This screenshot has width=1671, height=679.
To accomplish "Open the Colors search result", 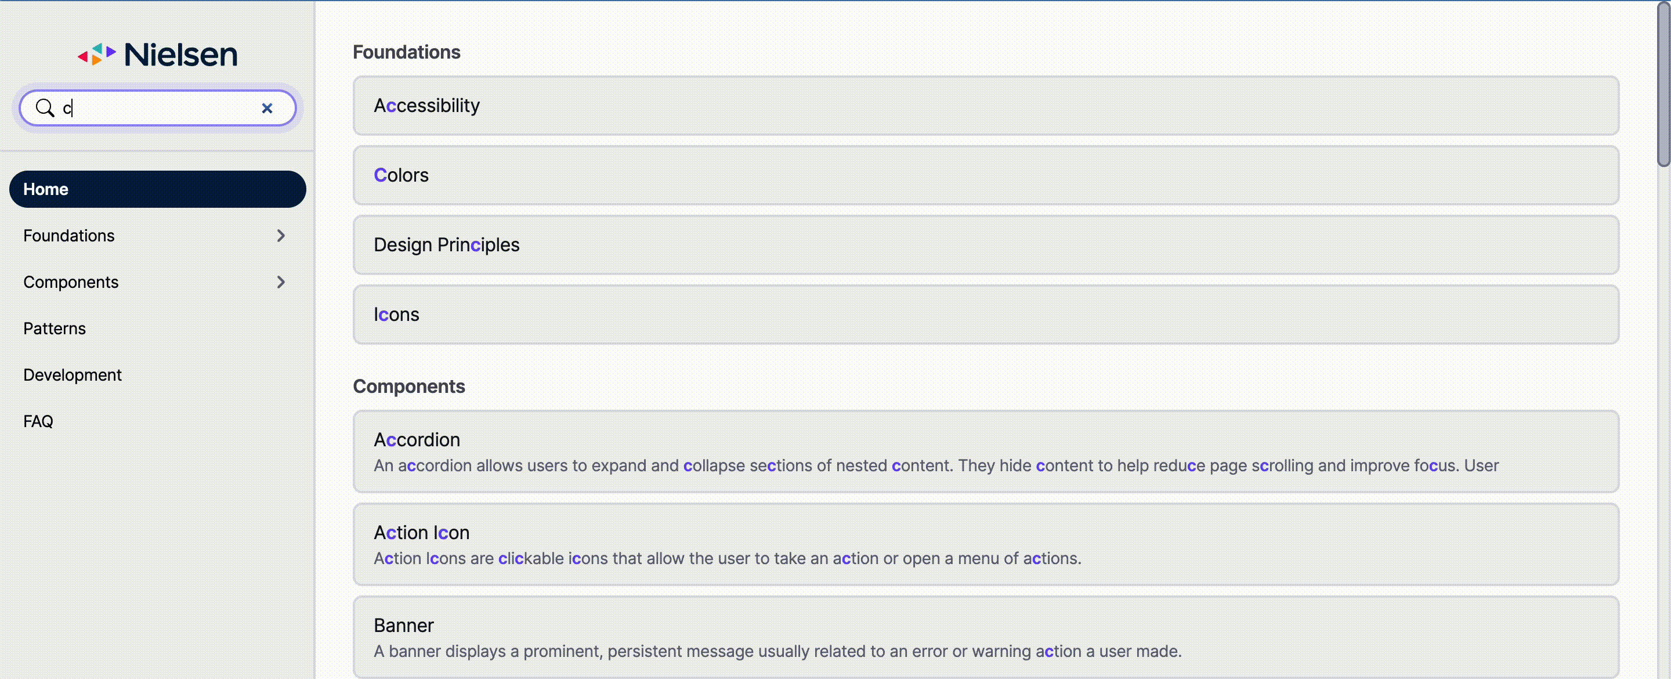I will (x=985, y=175).
